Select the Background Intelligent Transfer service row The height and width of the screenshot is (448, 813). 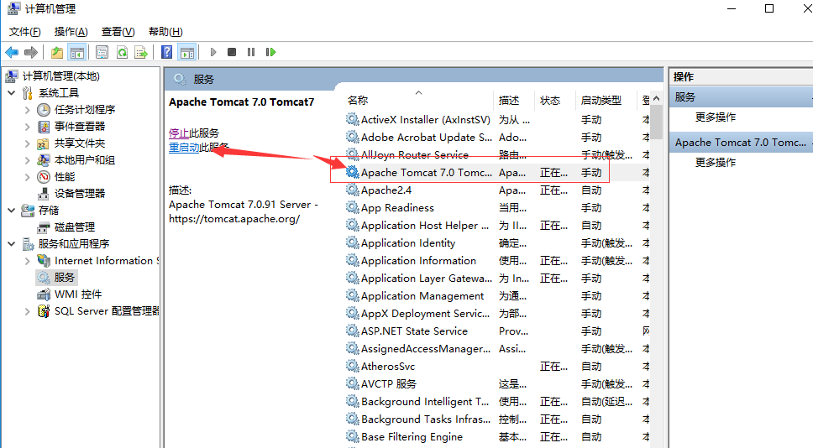click(x=496, y=401)
